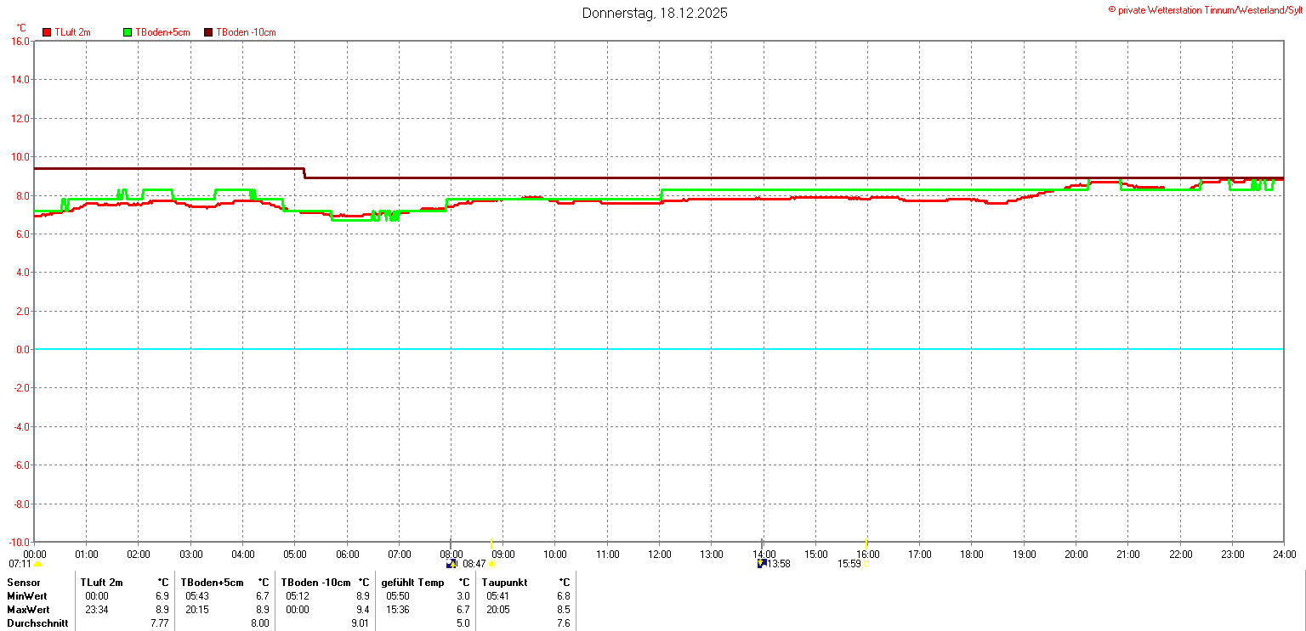Viewport: 1306px width, 631px height.
Task: Click the TBoden+5cm legend label
Action: point(162,32)
